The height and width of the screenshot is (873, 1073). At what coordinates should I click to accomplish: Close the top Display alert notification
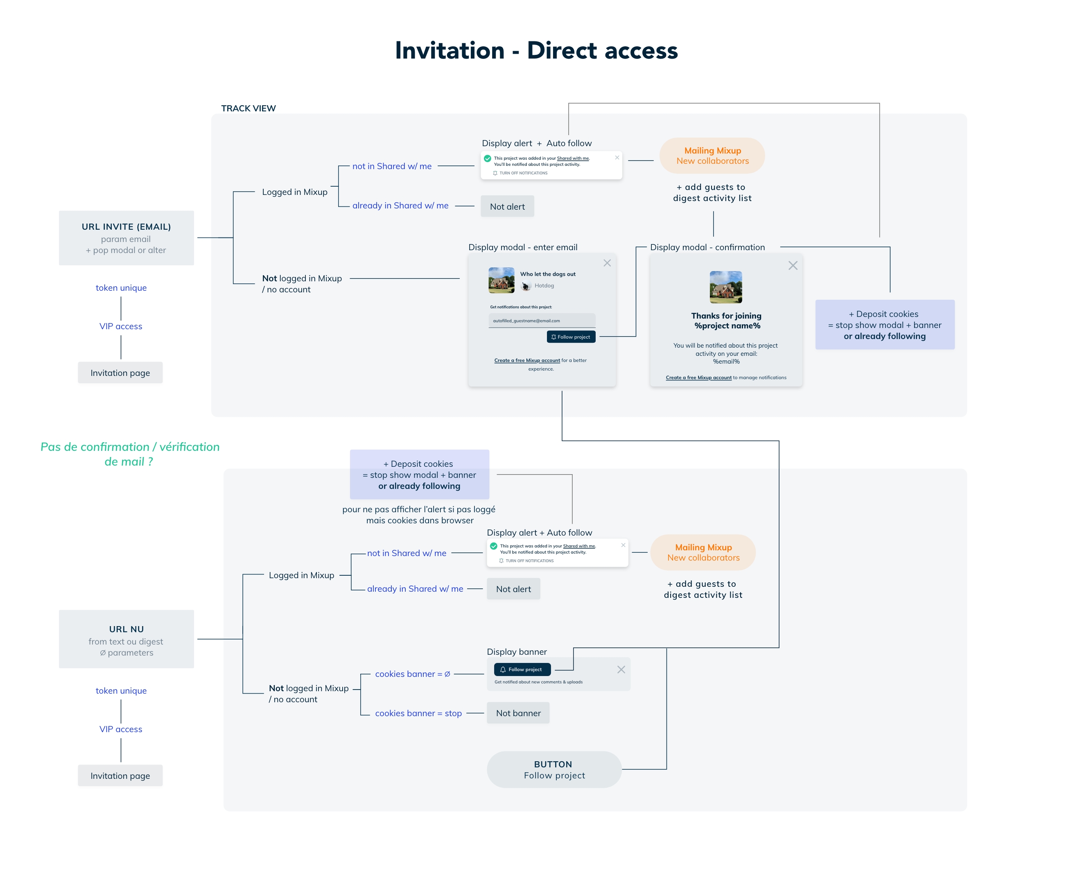coord(617,157)
